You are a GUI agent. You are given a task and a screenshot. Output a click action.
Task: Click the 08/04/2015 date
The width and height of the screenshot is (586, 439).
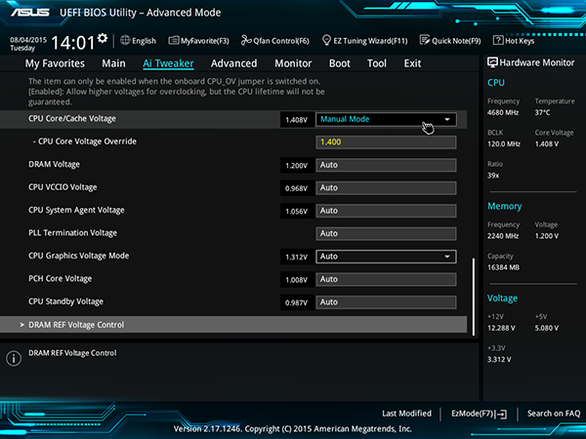28,40
